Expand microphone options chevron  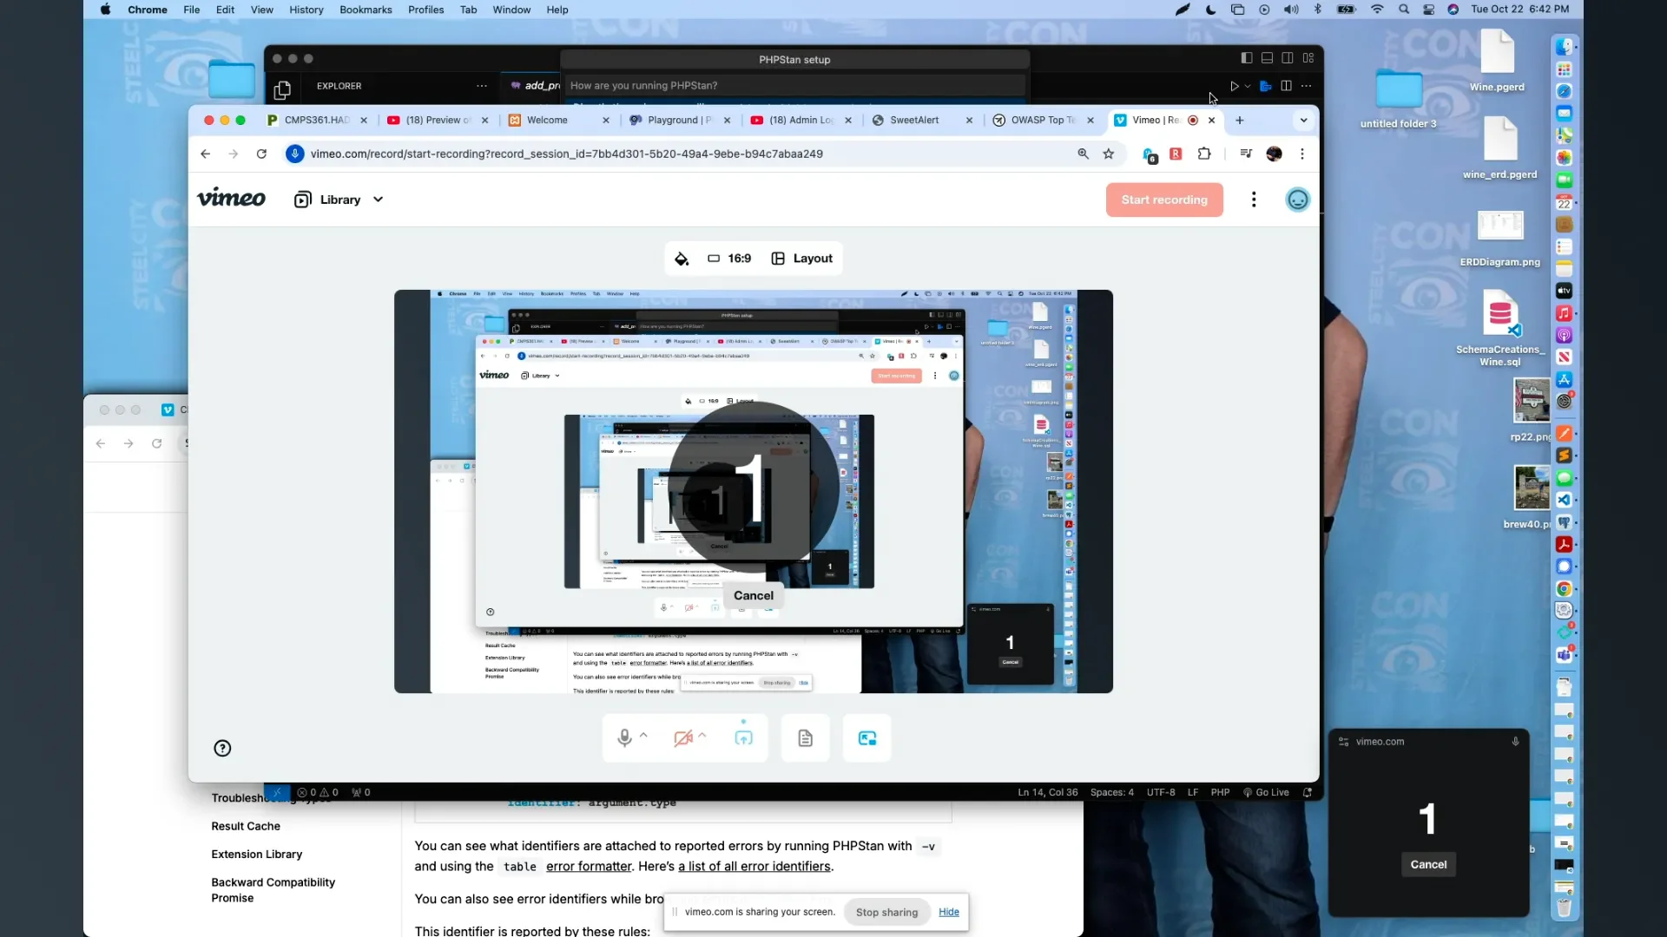coord(643,736)
